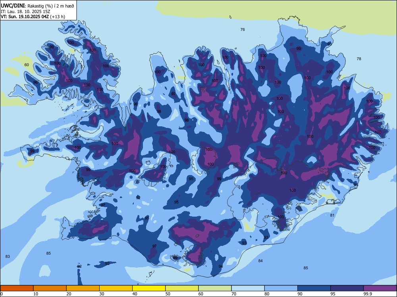The image size is (397, 297).
Task: Click the '10' legend tick label
Action: tap(36, 294)
